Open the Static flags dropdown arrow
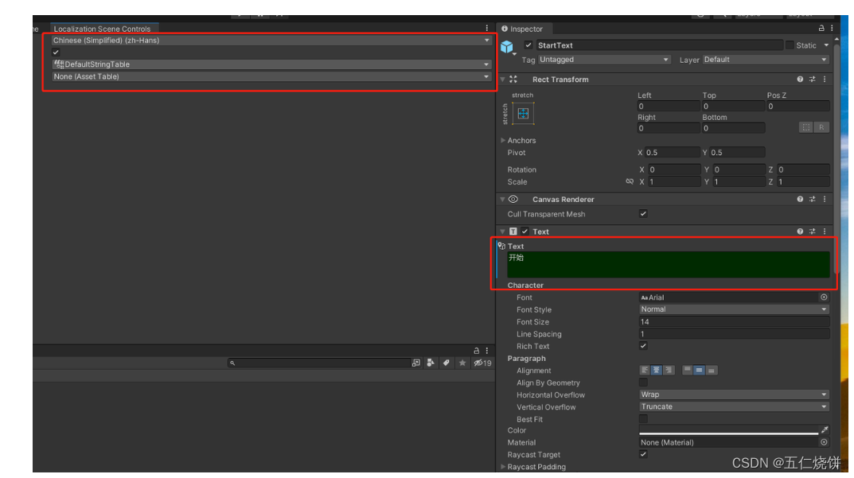Viewport: 854px width, 478px height. click(825, 45)
